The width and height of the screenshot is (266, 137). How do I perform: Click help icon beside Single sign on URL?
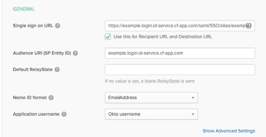pyautogui.click(x=58, y=26)
